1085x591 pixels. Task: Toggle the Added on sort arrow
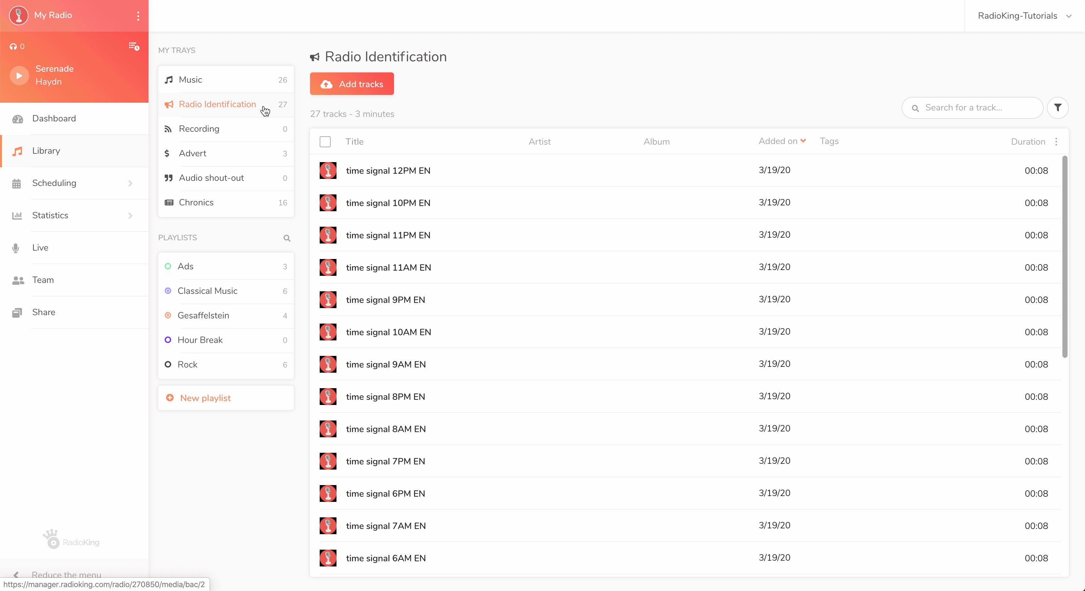[x=803, y=141]
